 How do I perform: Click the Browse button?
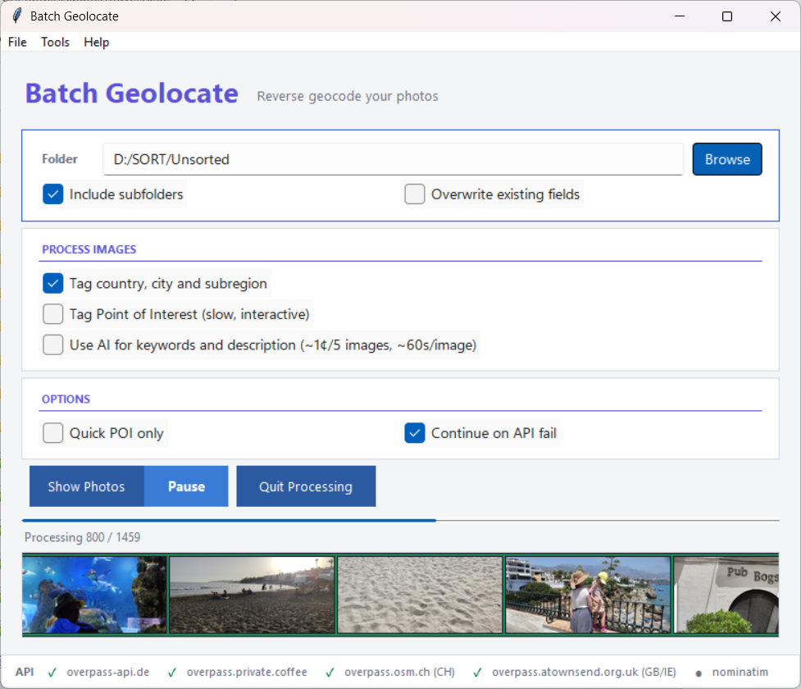pos(726,159)
